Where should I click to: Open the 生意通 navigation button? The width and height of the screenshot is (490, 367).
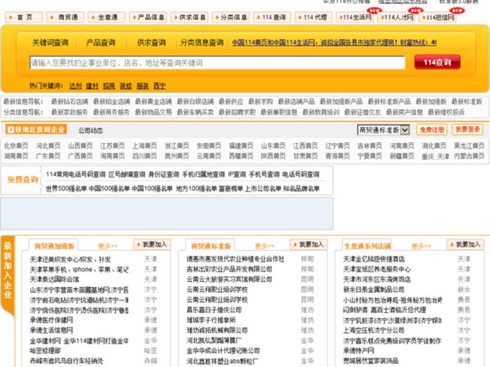click(107, 17)
